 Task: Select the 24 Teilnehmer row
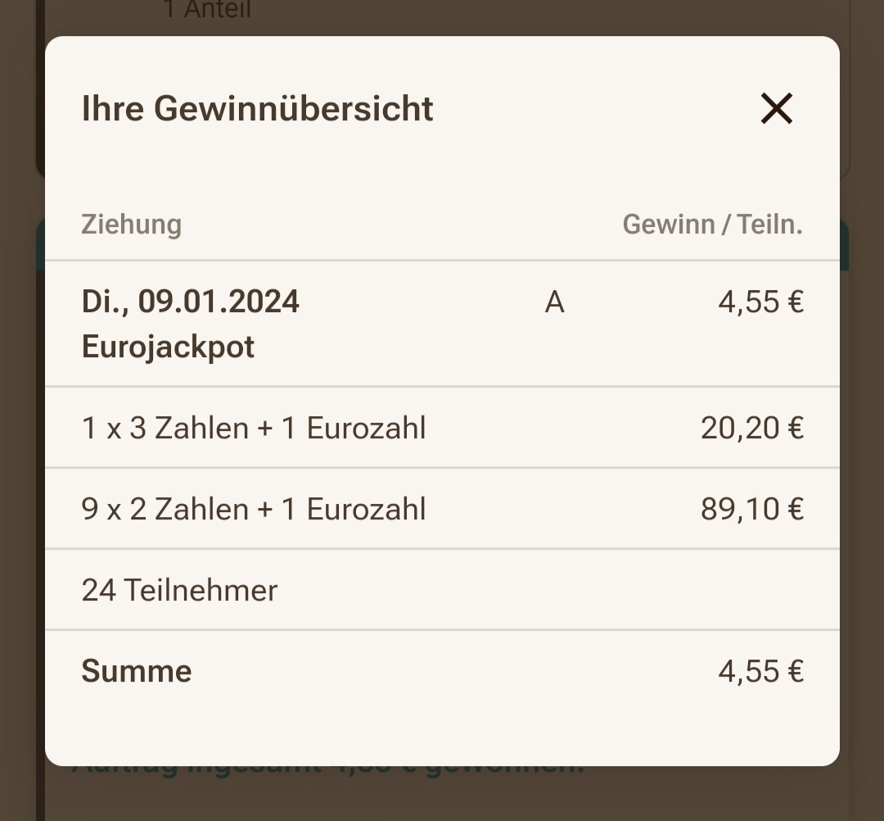click(x=442, y=590)
